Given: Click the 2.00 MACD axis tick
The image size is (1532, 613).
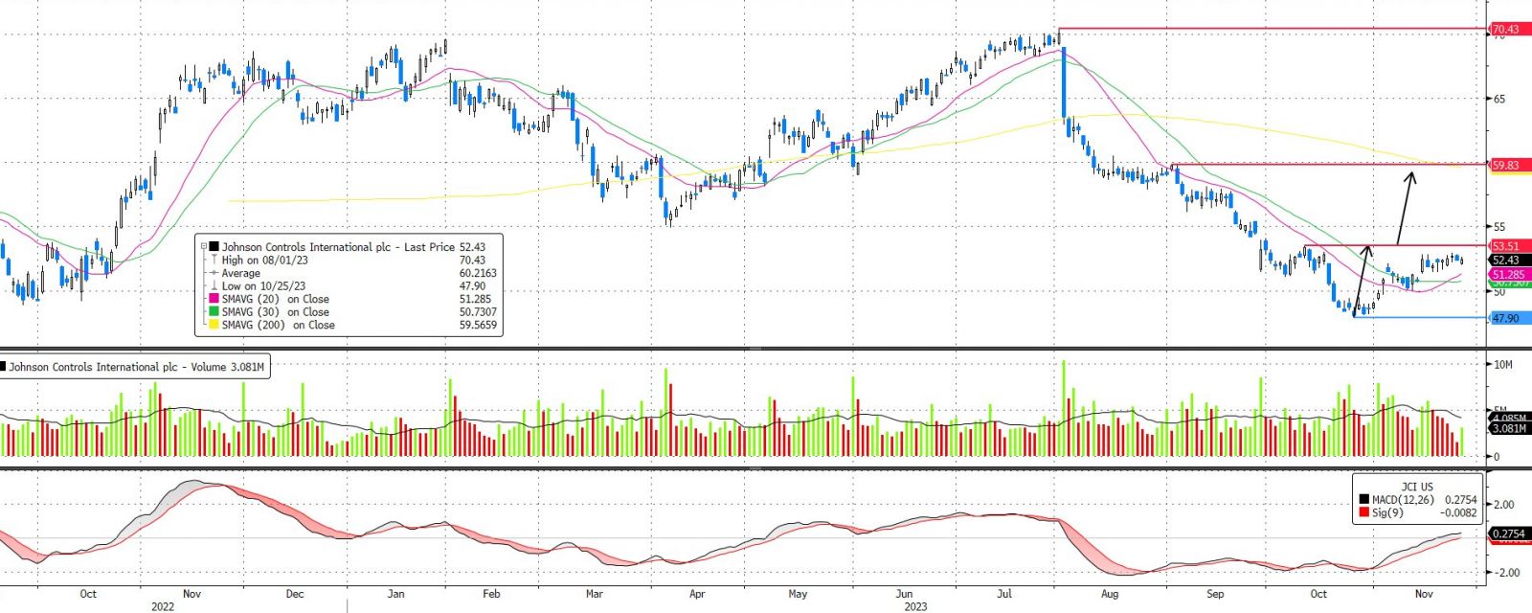Looking at the screenshot, I should (x=1504, y=505).
